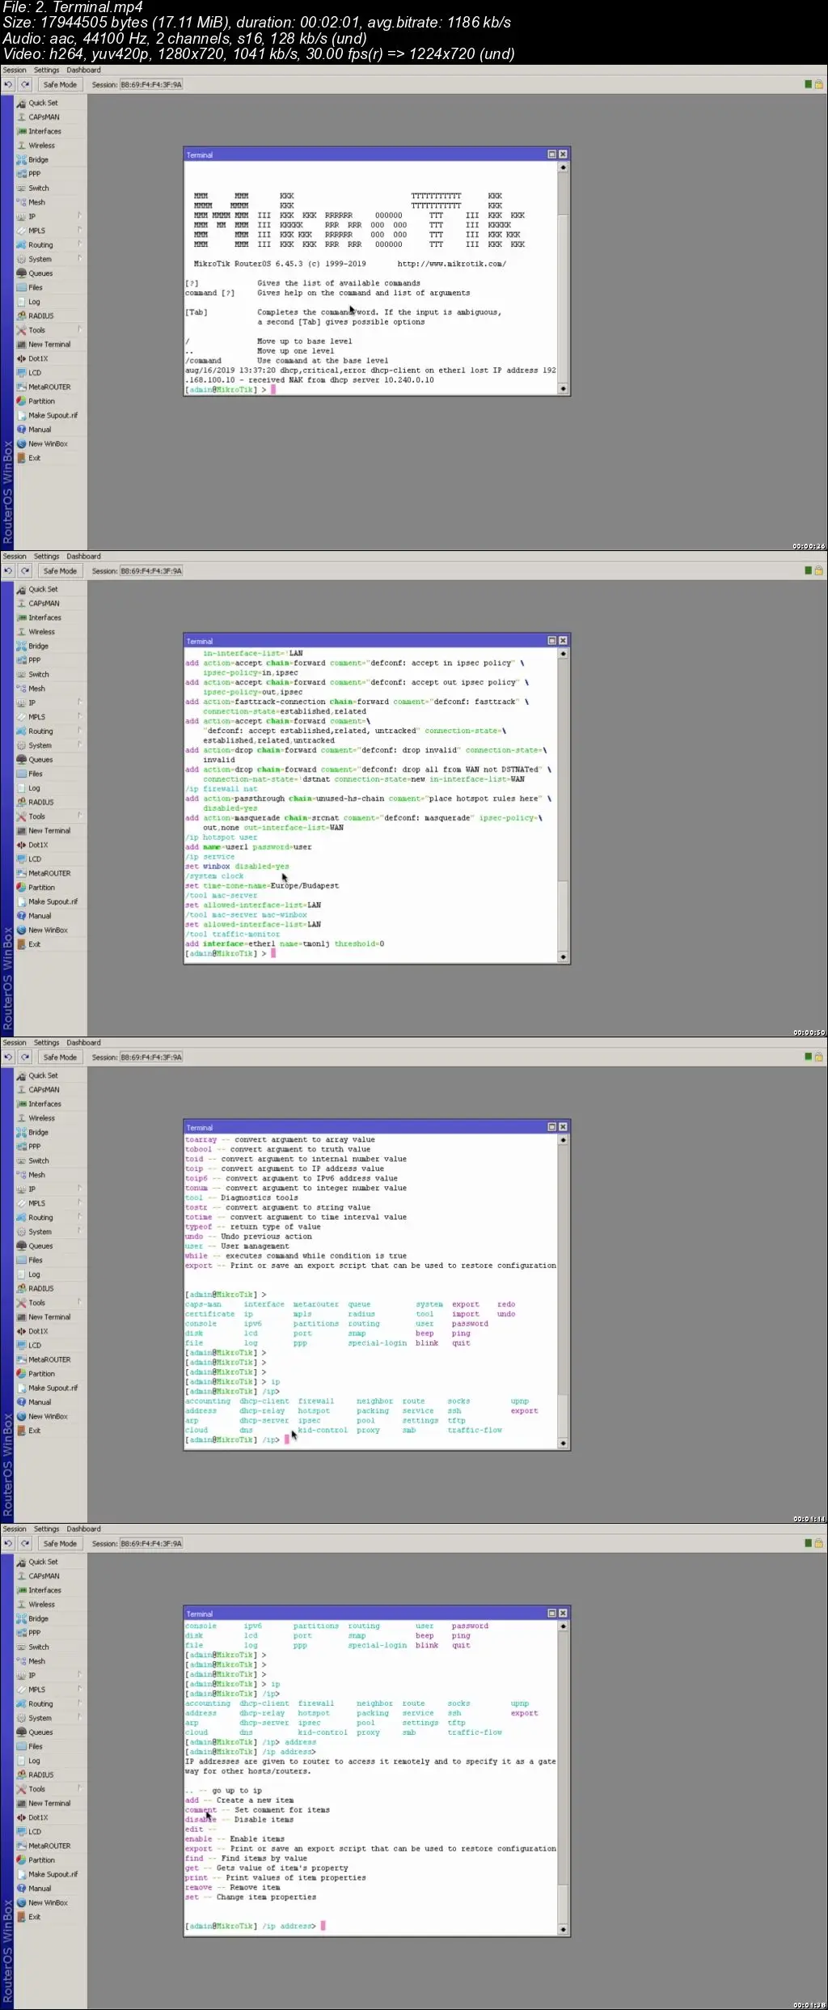This screenshot has width=828, height=2010.
Task: Open the Session menu in the second frame
Action: (15, 557)
